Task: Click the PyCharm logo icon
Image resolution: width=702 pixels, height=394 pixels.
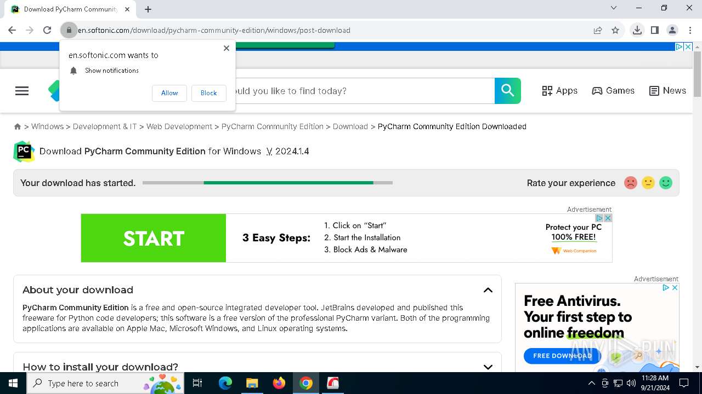Action: click(24, 152)
